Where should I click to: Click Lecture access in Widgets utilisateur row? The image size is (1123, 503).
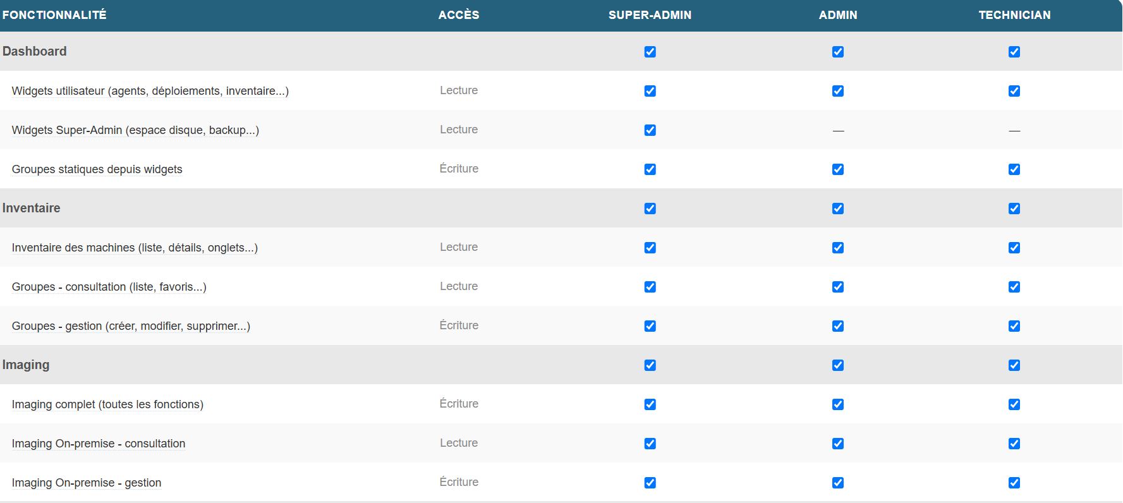point(459,90)
